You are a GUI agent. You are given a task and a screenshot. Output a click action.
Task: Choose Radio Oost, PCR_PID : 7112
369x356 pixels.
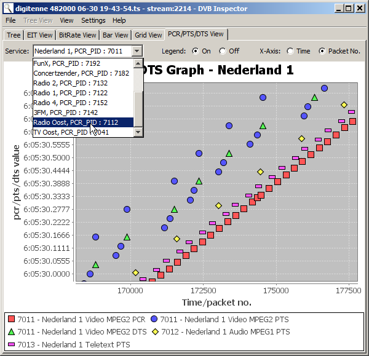[76, 122]
